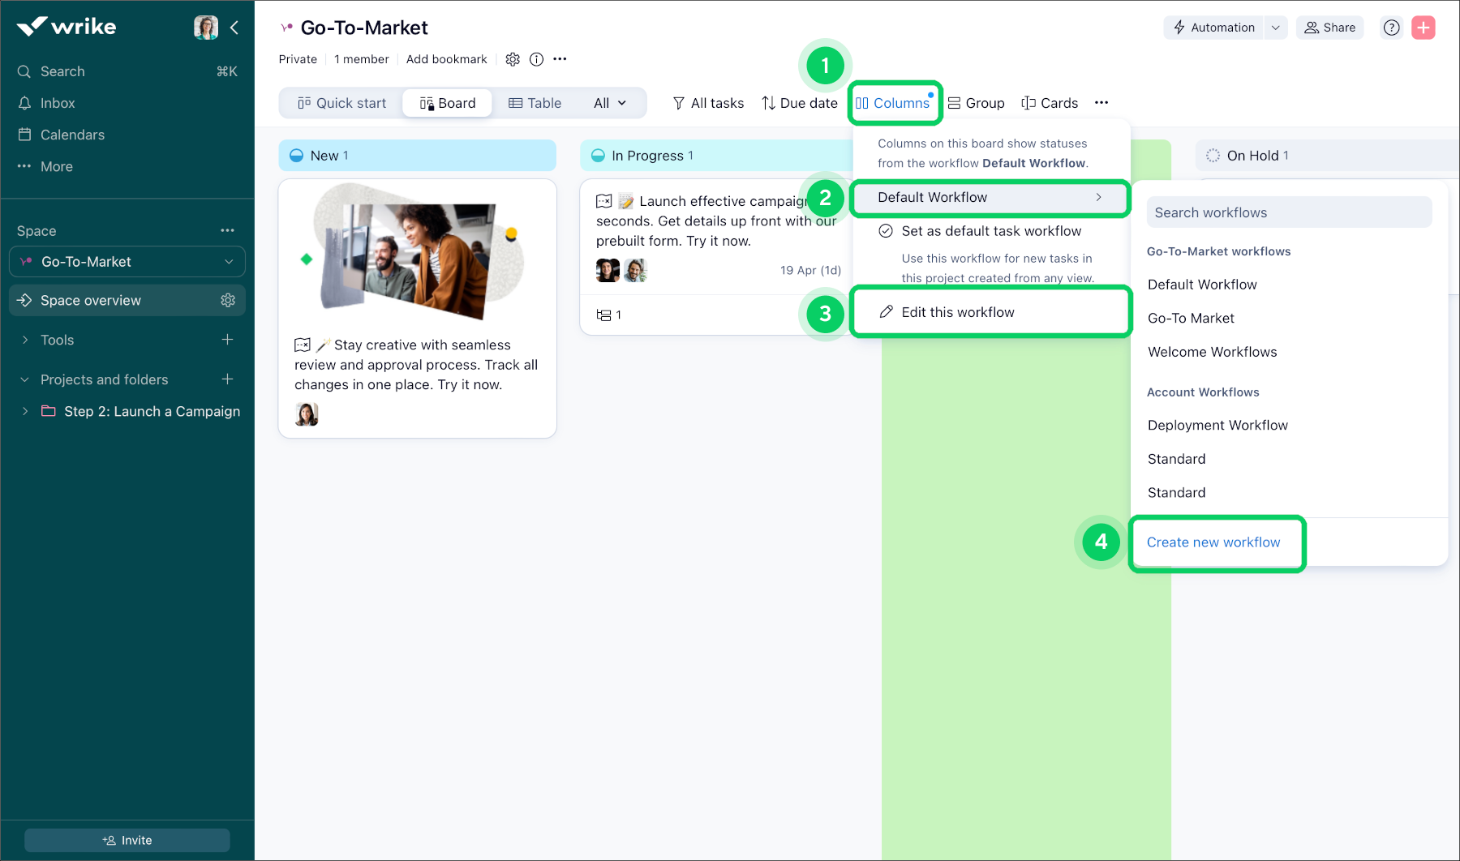Open Calendars in the sidebar
This screenshot has width=1460, height=861.
72,135
